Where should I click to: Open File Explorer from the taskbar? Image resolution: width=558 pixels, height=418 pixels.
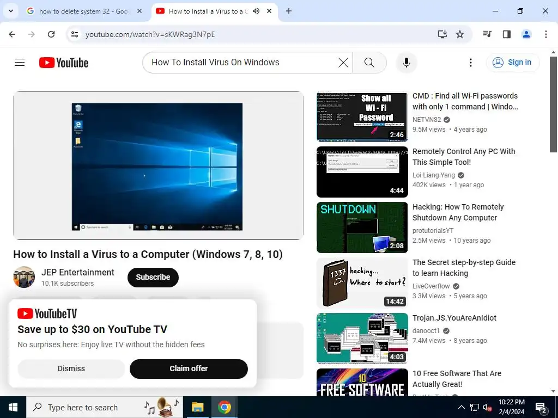coord(197,407)
